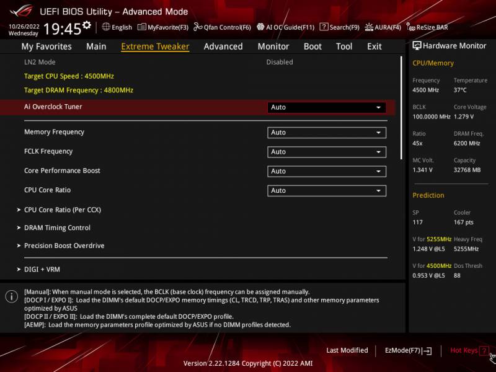The height and width of the screenshot is (372, 496).
Task: Click the ReSize BAR label
Action: point(432,27)
